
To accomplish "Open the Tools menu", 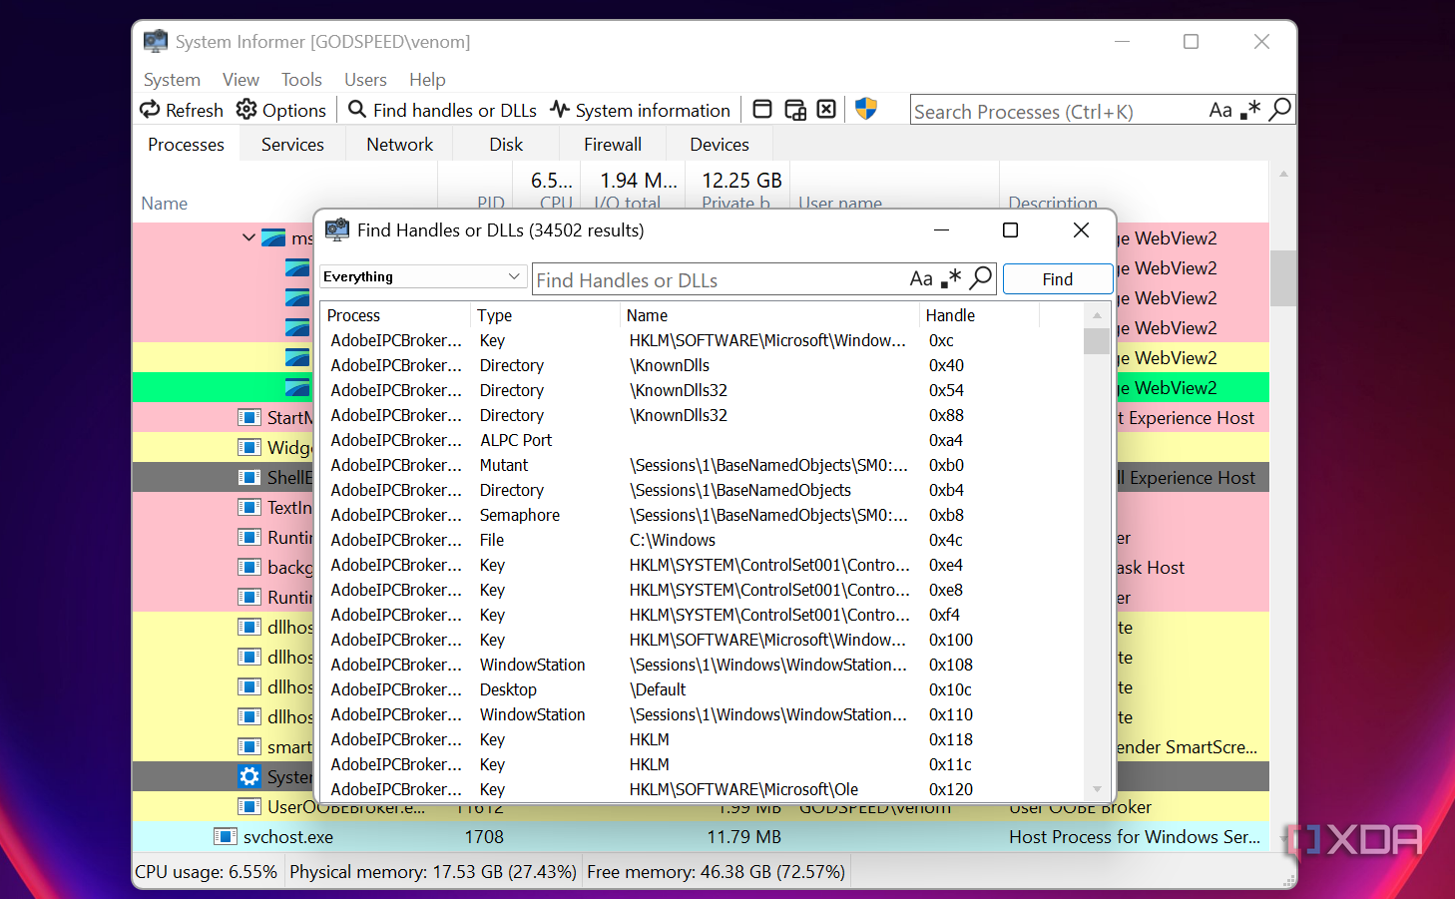I will tap(301, 80).
